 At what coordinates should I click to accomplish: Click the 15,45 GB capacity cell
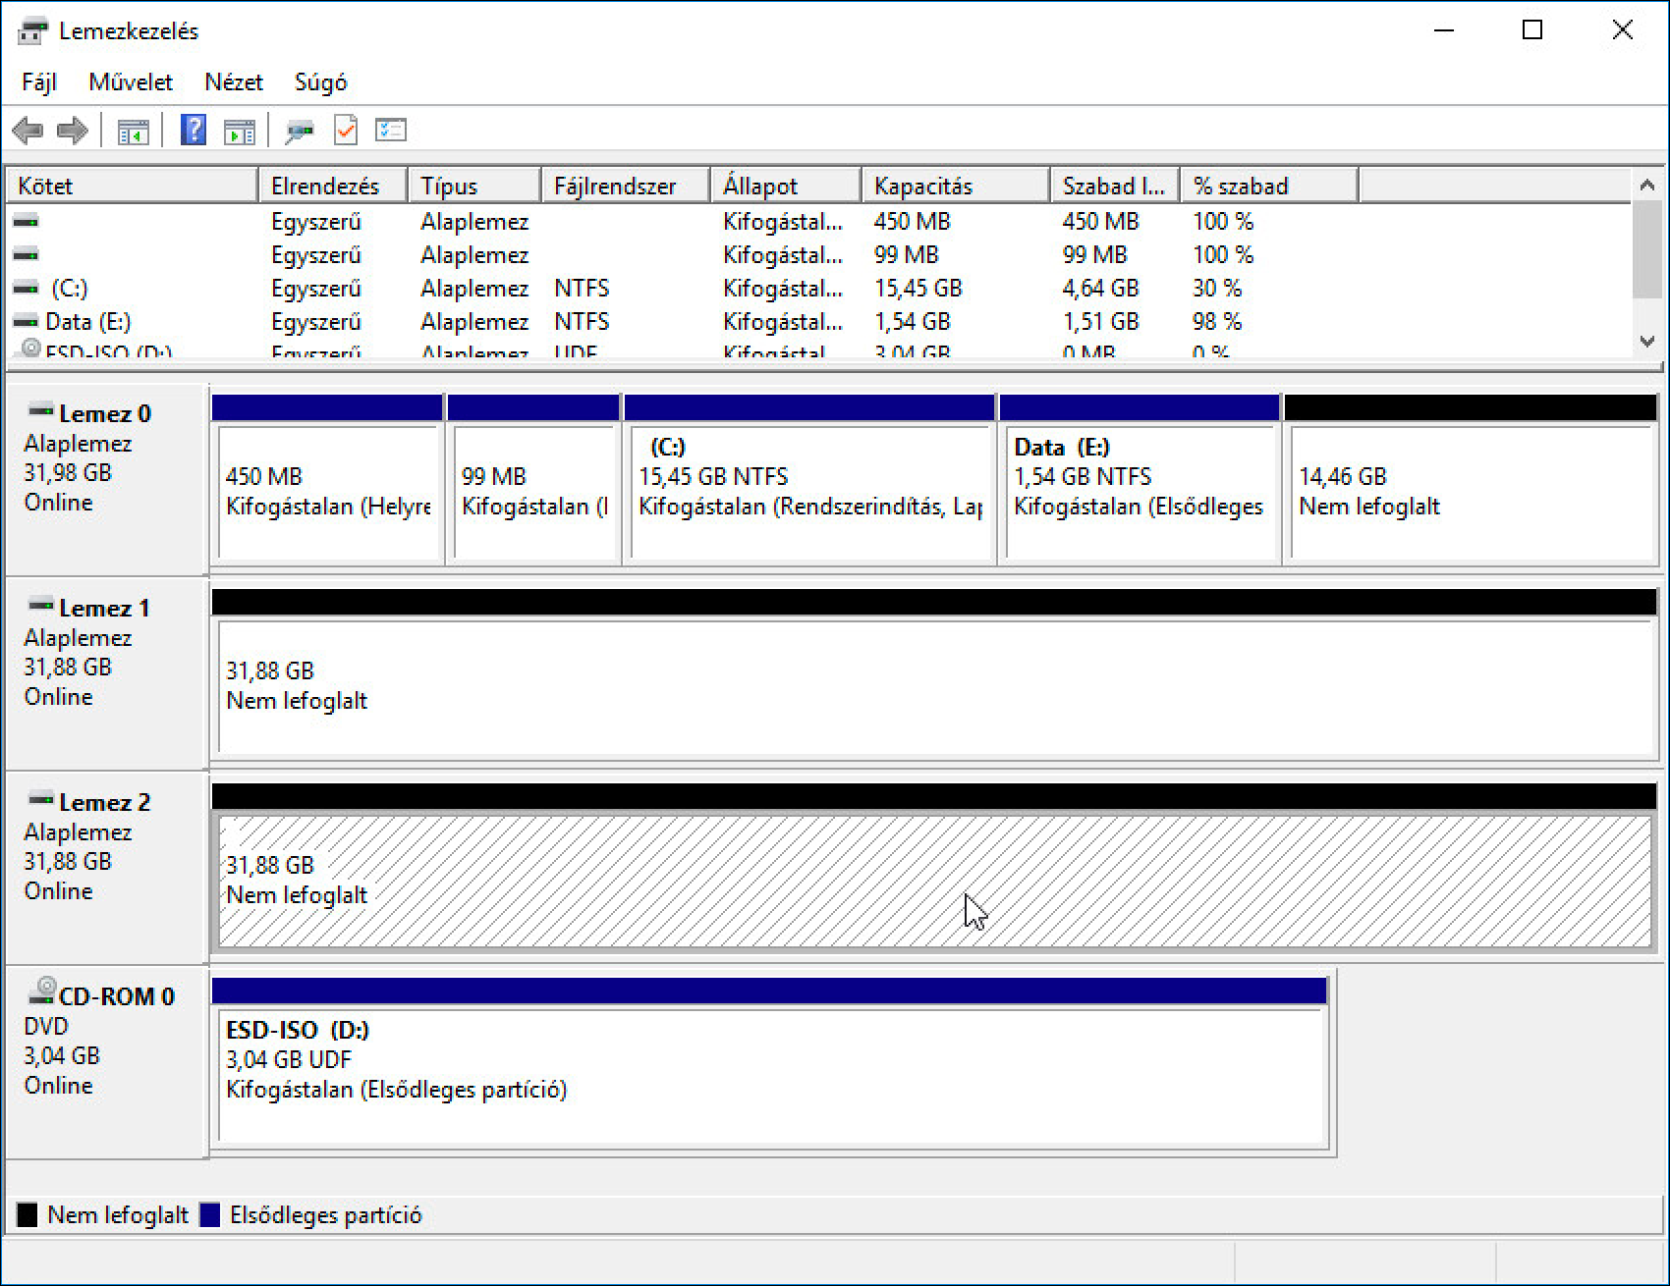coord(918,289)
